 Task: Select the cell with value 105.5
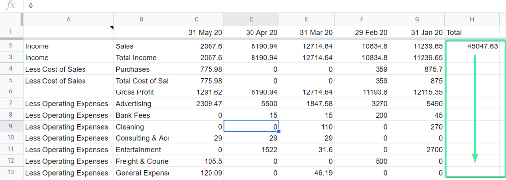tap(196, 161)
